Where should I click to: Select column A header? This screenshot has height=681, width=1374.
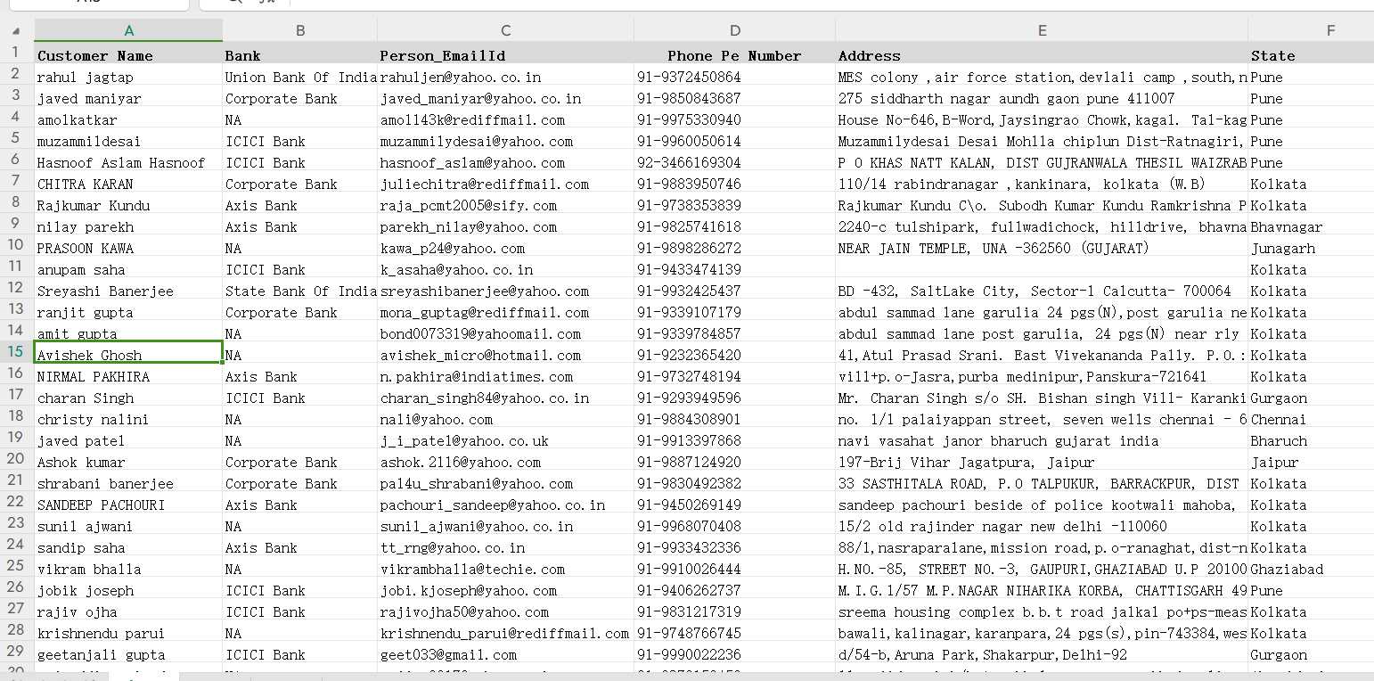click(x=128, y=30)
